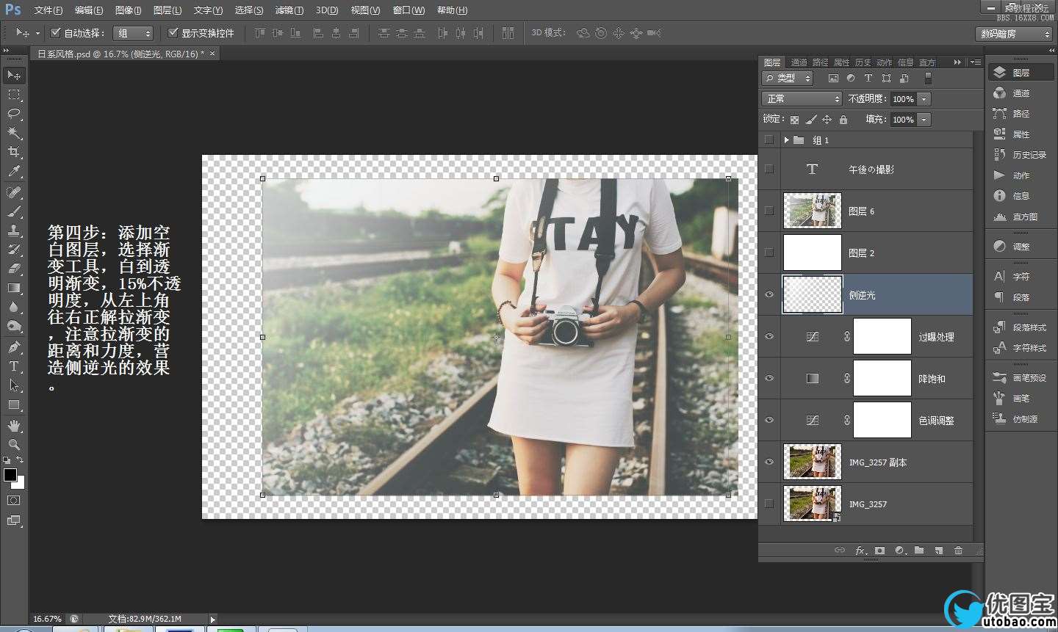Click the lock all padlock icon
The height and width of the screenshot is (632, 1058).
point(843,120)
